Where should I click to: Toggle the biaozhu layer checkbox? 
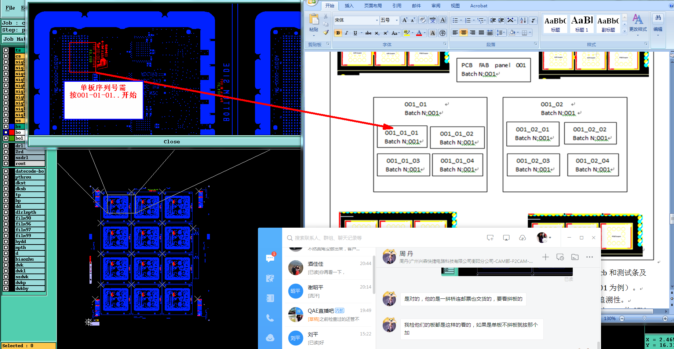click(x=6, y=259)
